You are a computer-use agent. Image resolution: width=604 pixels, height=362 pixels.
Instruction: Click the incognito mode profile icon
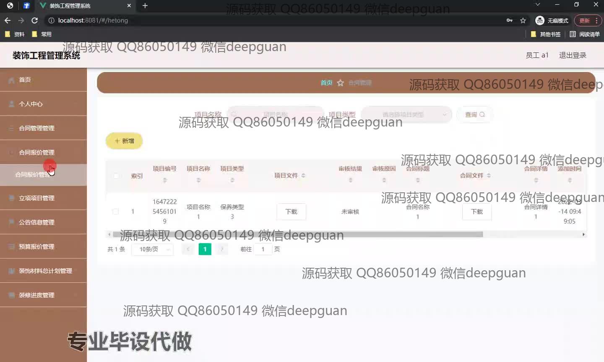click(540, 20)
